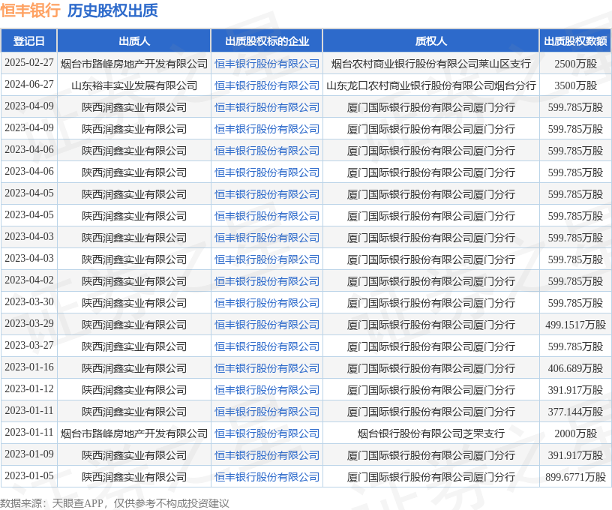The image size is (612, 510).
Task: Click the amount 2500万股
Action: (575, 64)
